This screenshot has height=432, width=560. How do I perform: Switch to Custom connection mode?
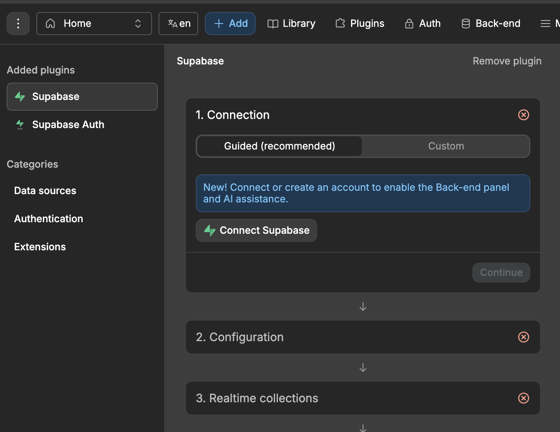pos(446,146)
